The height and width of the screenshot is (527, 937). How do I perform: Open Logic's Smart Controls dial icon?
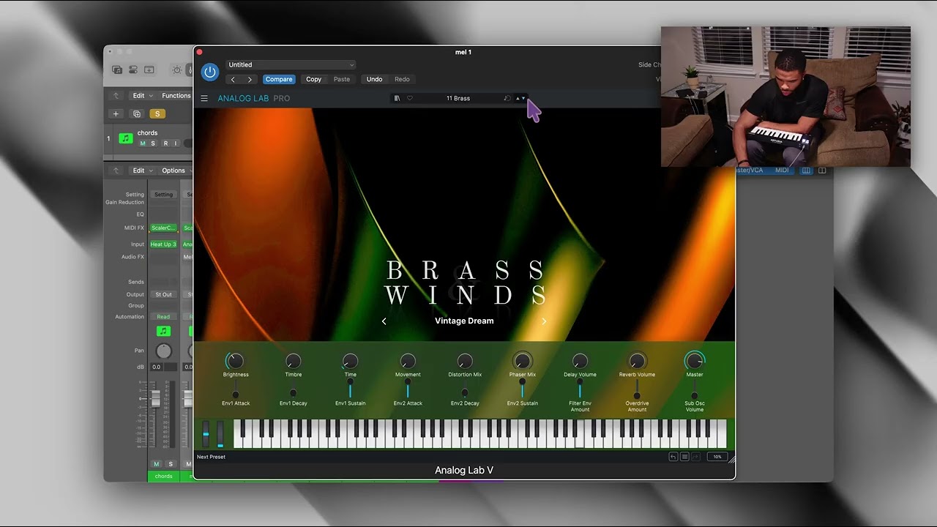[176, 70]
